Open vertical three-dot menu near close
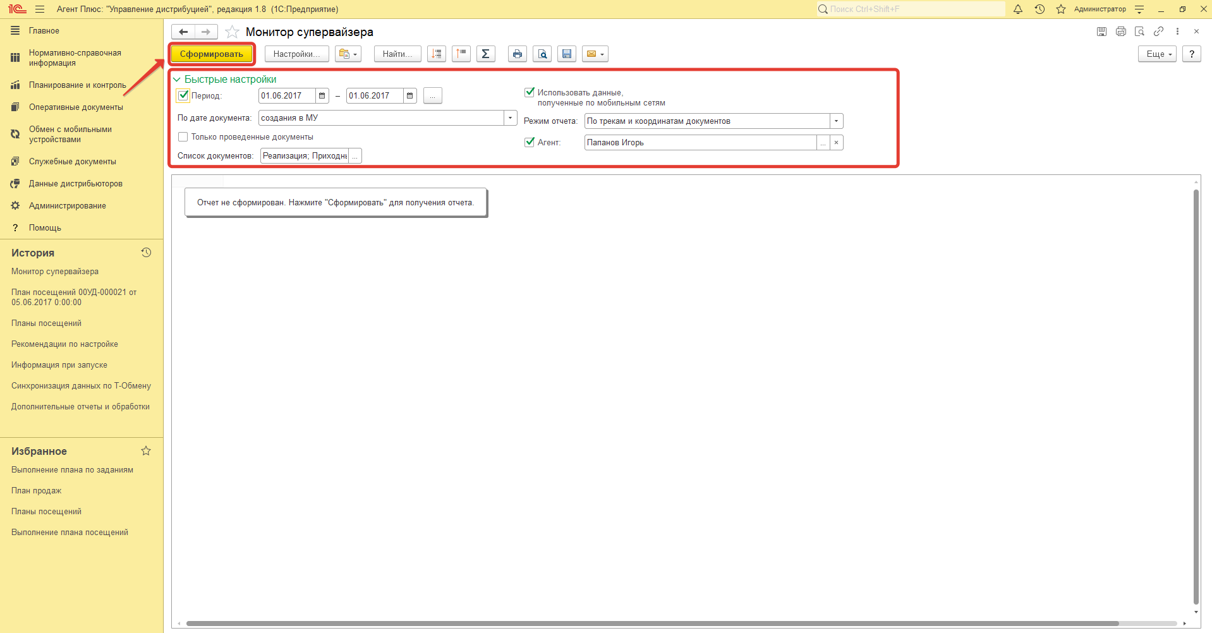 click(1177, 31)
